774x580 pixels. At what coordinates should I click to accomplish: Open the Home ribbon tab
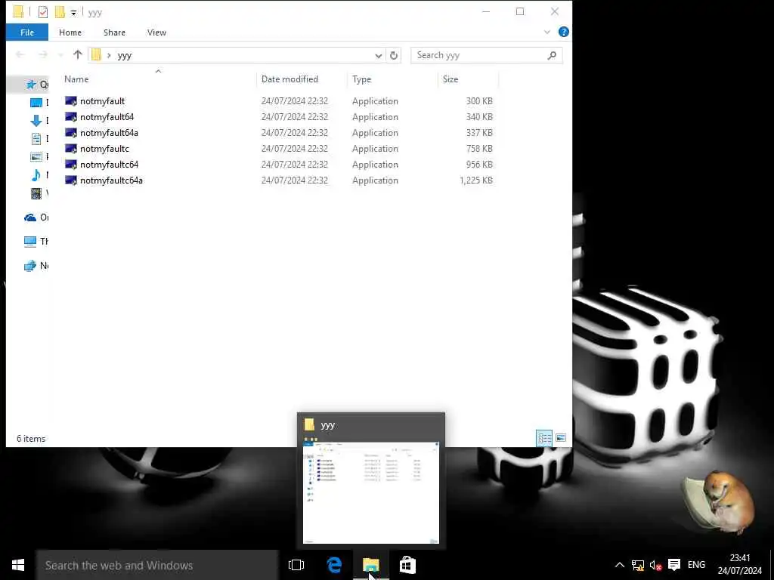(70, 32)
